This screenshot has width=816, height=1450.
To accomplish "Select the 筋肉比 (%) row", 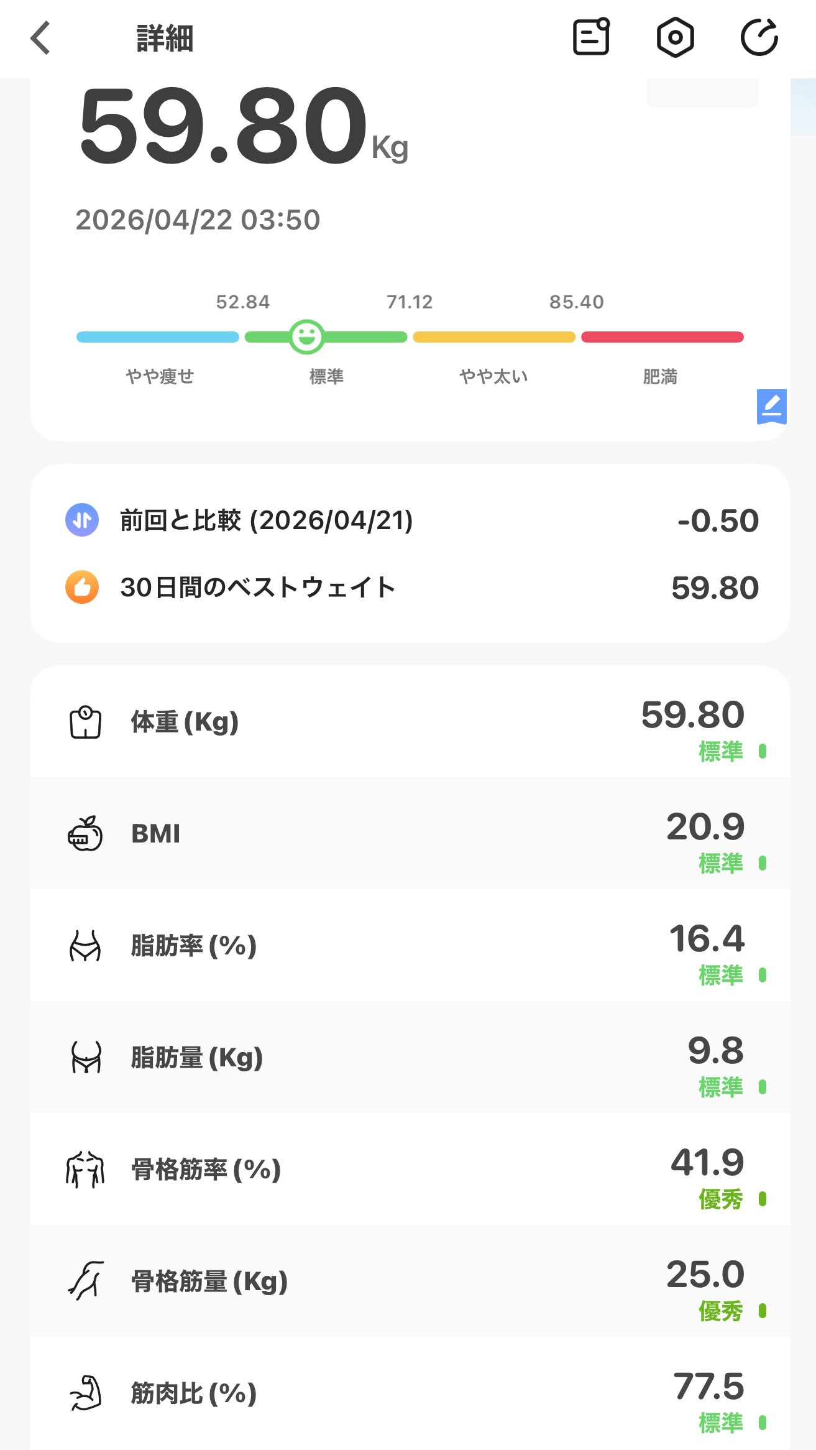I will coord(410,1393).
